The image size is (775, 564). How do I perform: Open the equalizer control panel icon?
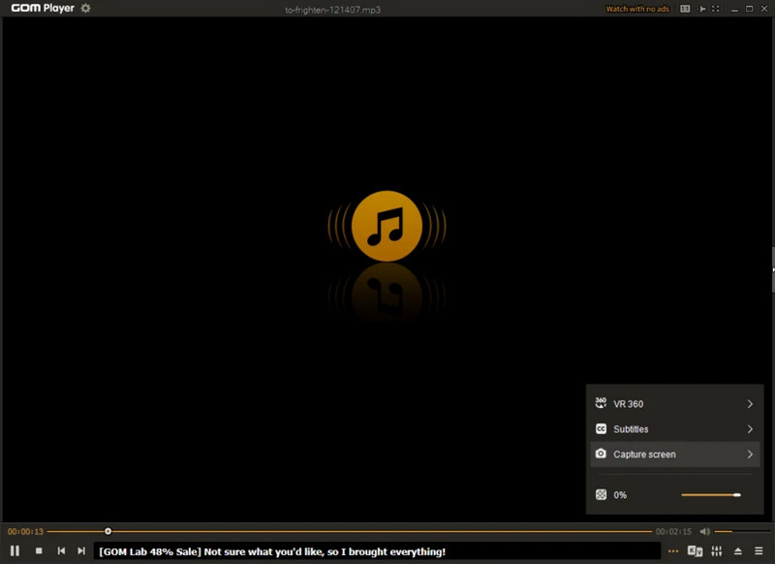[x=717, y=550]
